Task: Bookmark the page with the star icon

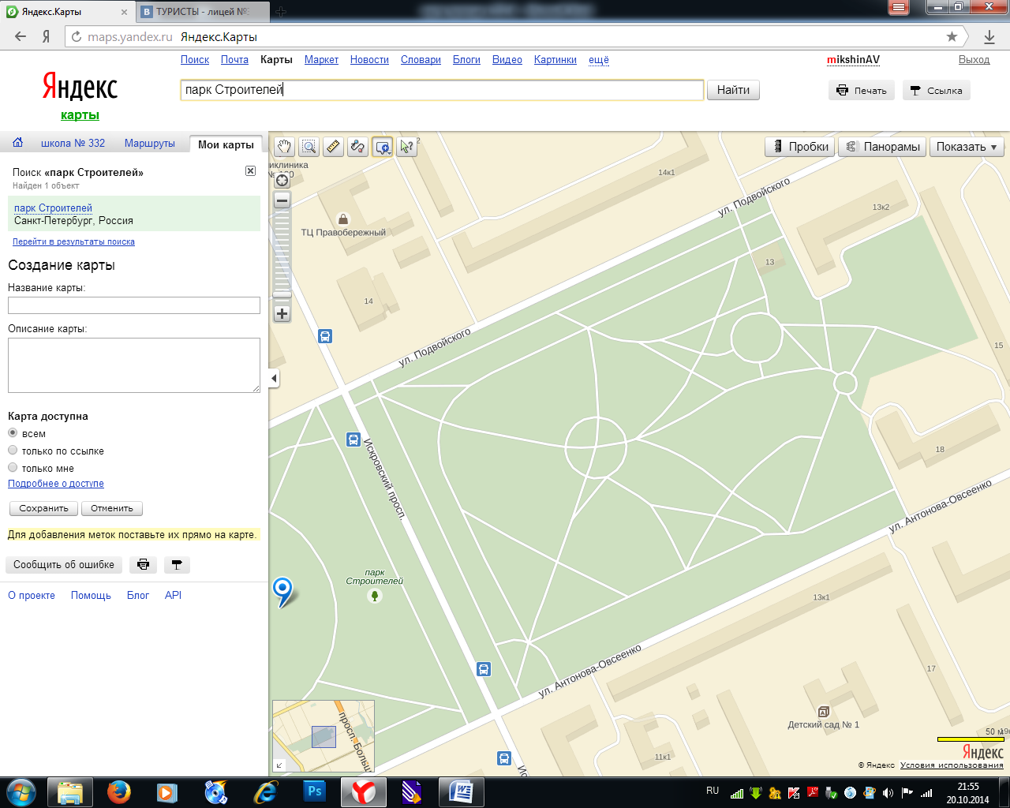Action: pos(952,36)
